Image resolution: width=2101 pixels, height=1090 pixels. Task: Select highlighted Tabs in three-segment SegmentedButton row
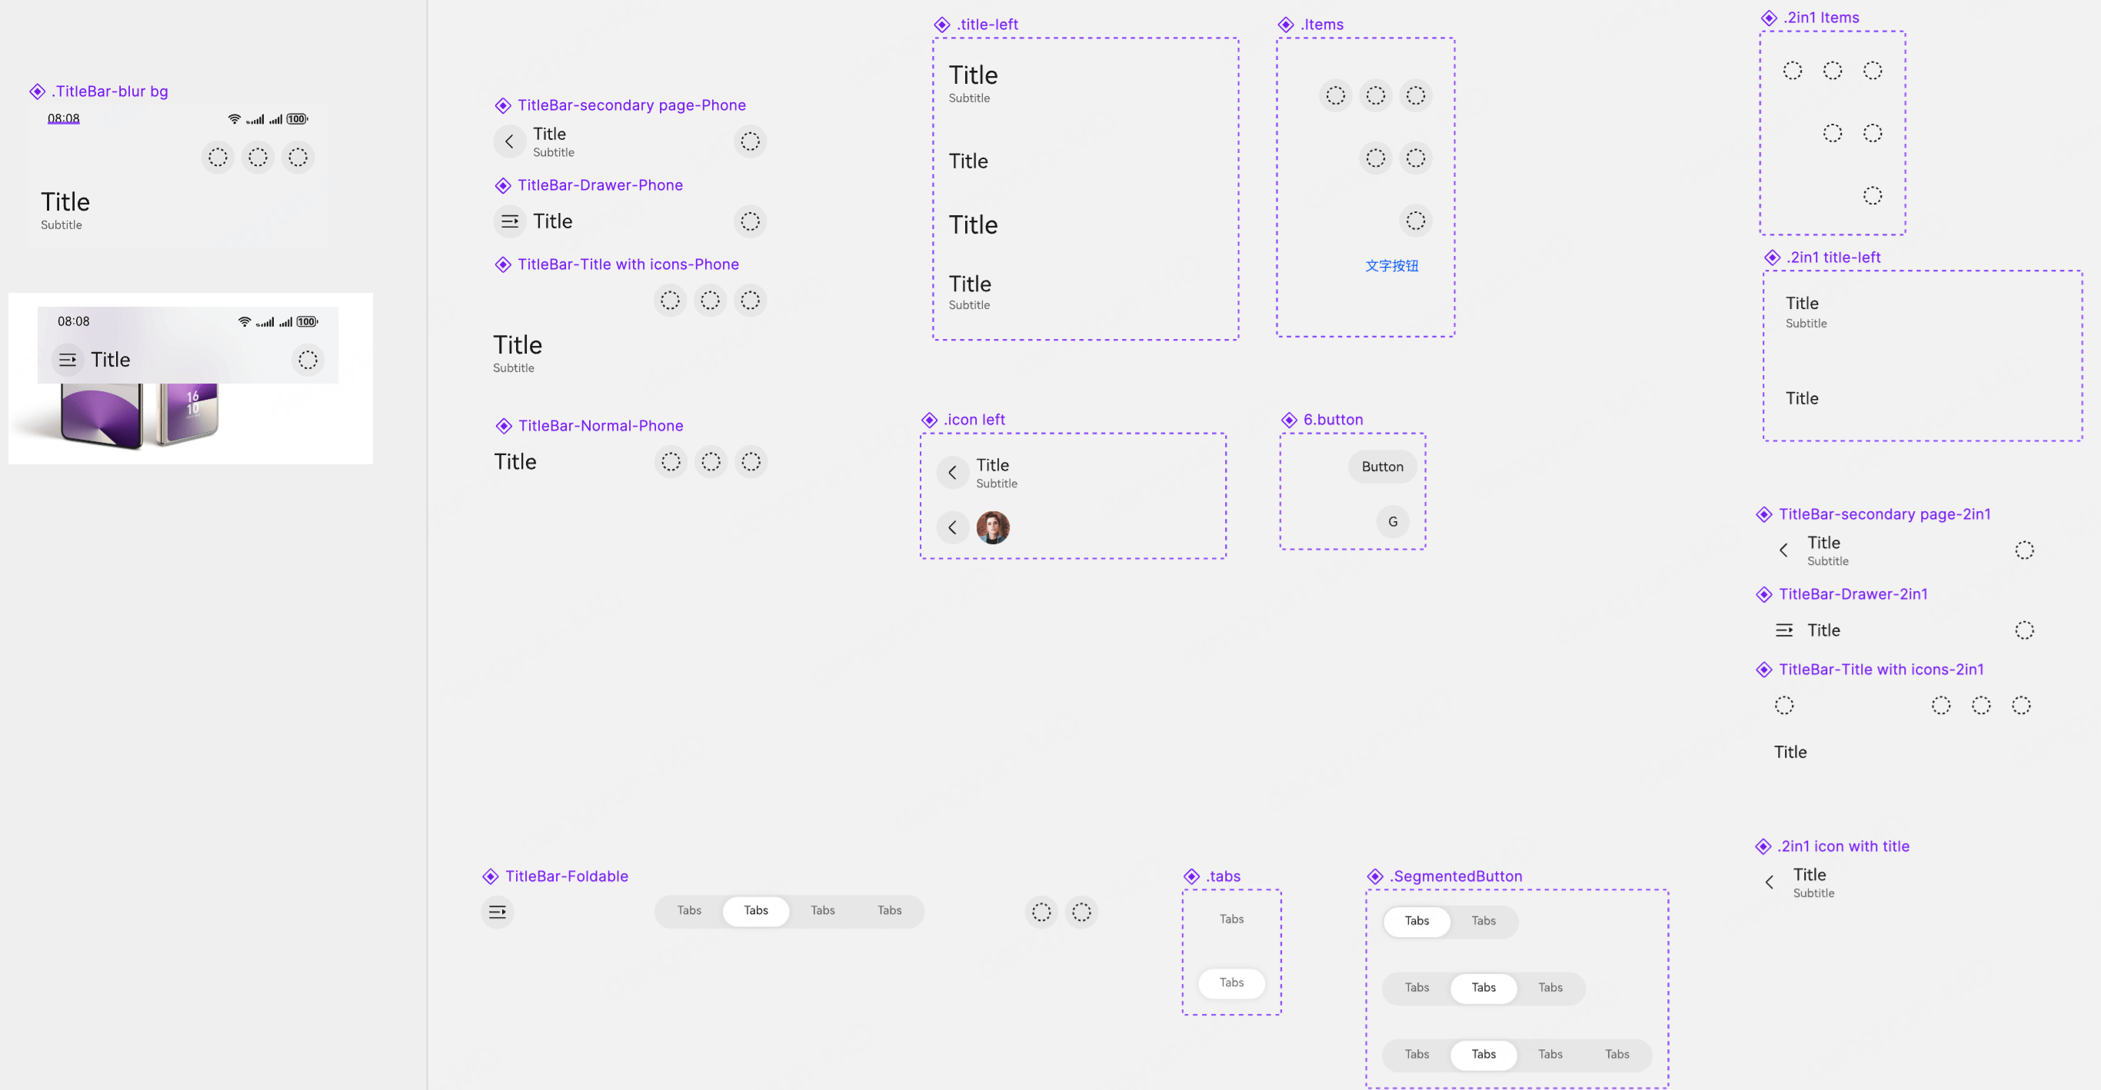coord(1483,988)
